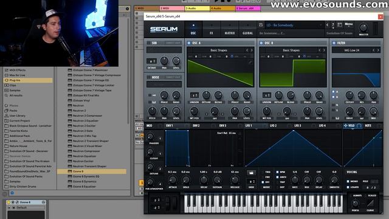Screen dimensions: 389x219
Task: Click the User Library icon
Action: (x=7, y=116)
